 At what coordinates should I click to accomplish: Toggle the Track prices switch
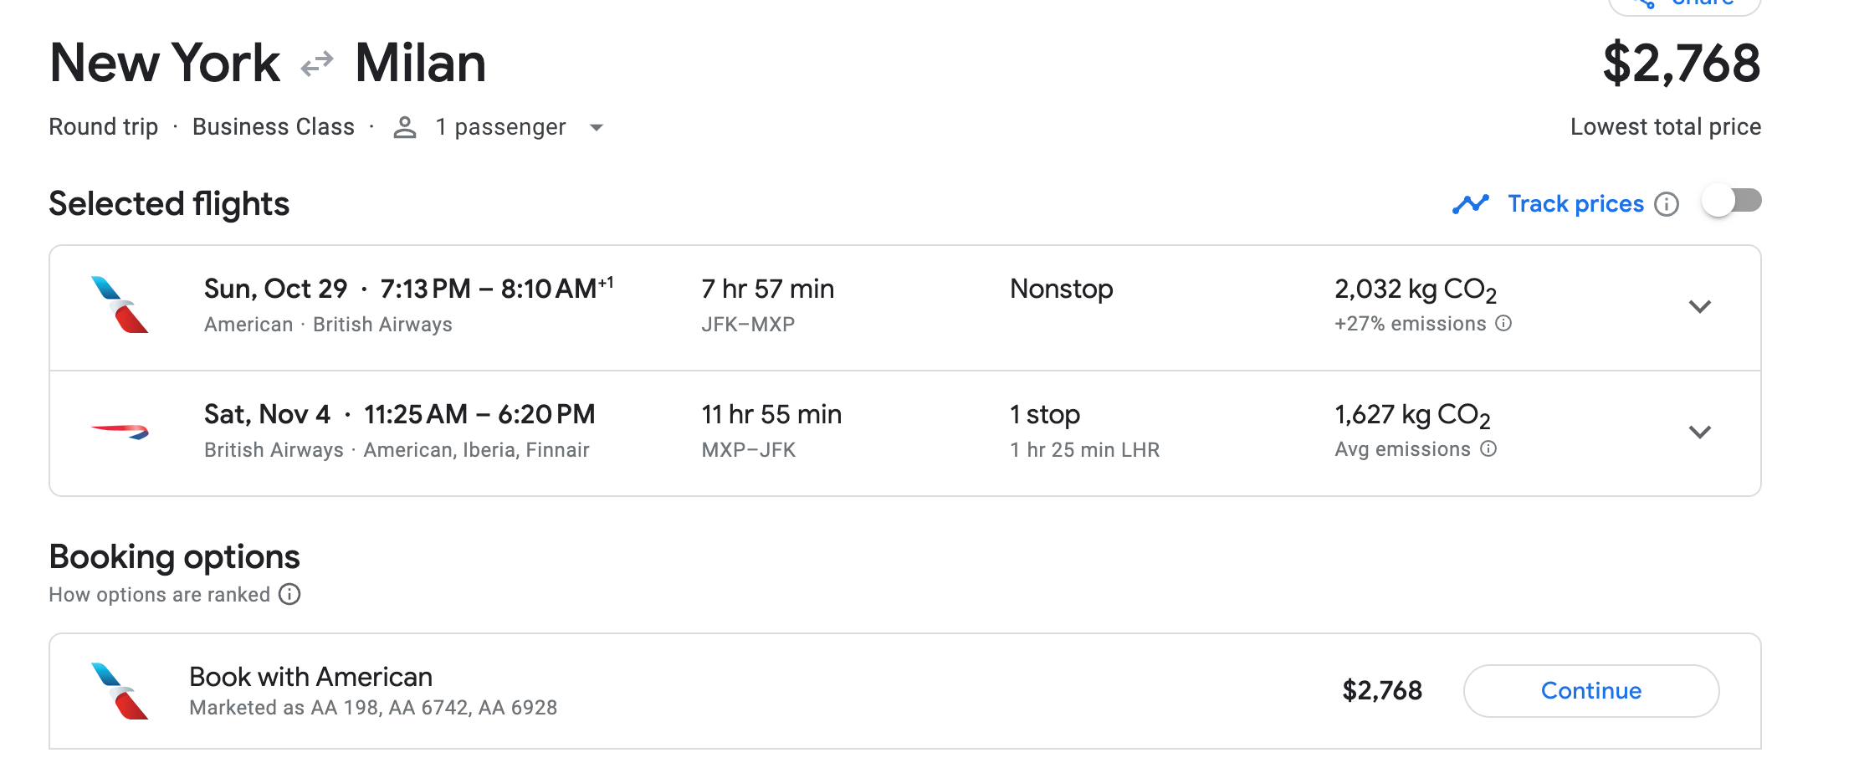(1732, 202)
